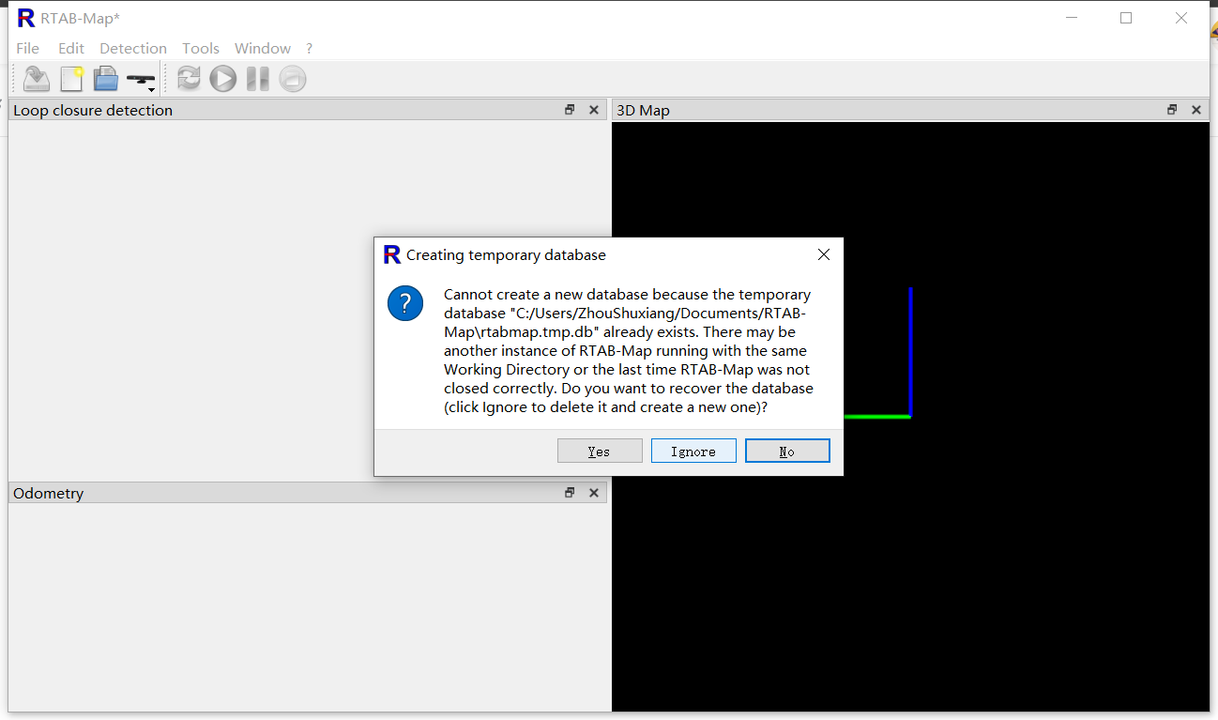The width and height of the screenshot is (1218, 720).
Task: Create a new database using the New icon
Action: click(71, 79)
